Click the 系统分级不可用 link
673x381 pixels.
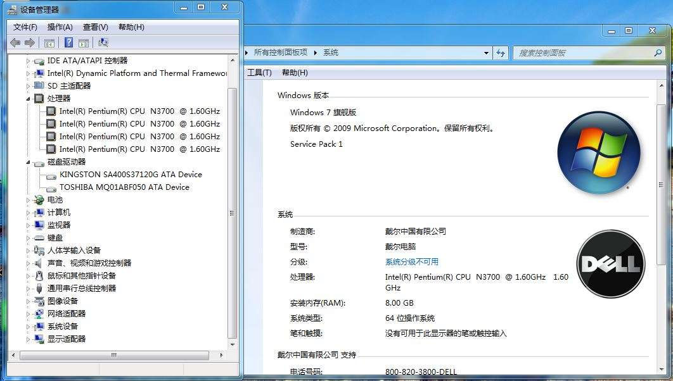412,262
